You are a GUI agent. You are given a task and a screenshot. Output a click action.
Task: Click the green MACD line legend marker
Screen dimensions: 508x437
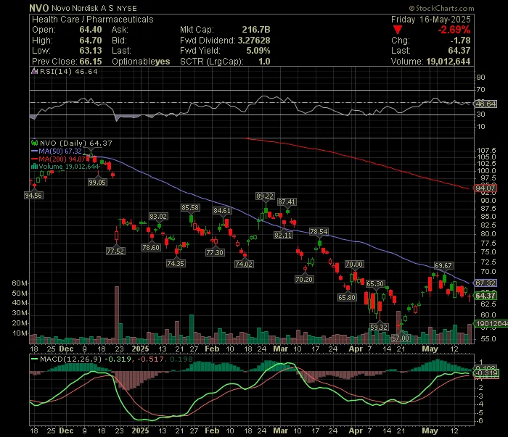point(34,359)
